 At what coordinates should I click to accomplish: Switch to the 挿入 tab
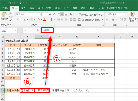tap(23, 8)
